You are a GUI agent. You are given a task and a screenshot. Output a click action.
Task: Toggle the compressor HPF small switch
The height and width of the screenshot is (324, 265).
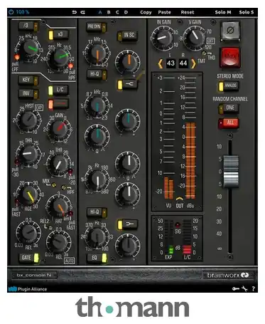pos(63,188)
